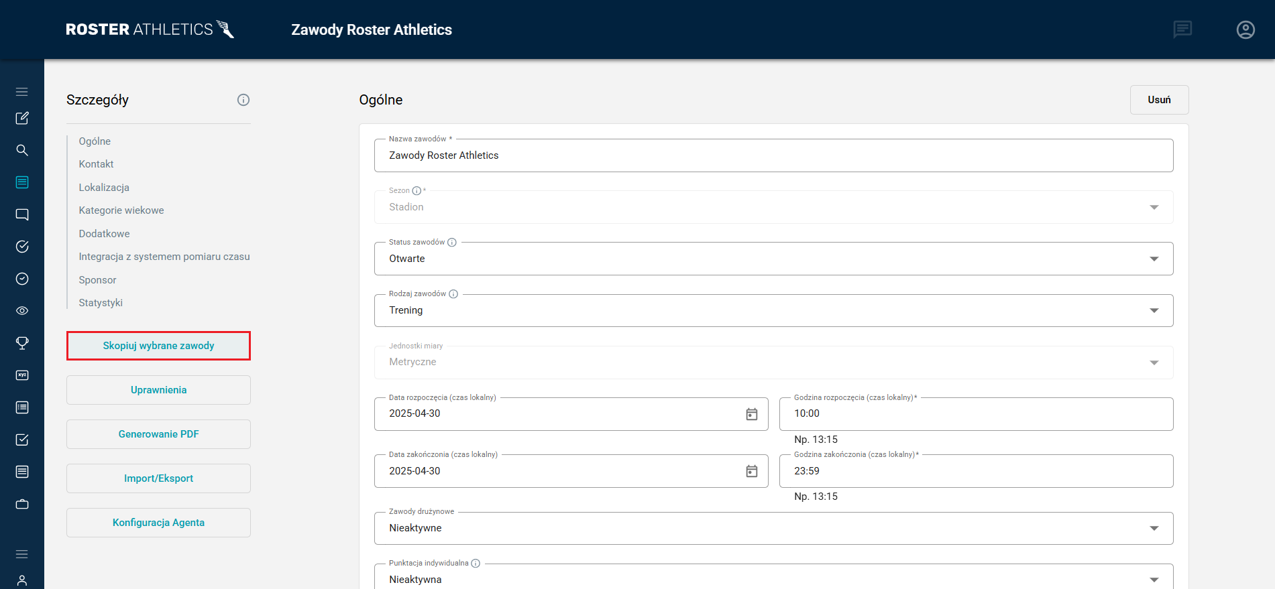The image size is (1275, 589).
Task: Click the Godzina rozpoczęcia time field
Action: [x=976, y=414]
